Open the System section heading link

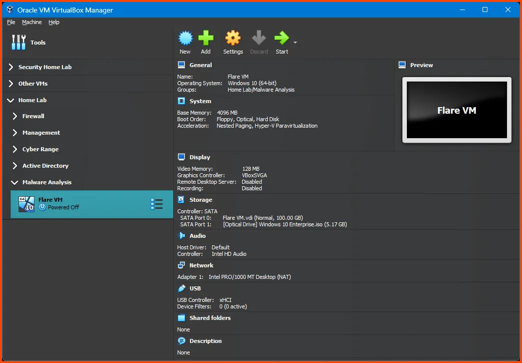click(200, 101)
